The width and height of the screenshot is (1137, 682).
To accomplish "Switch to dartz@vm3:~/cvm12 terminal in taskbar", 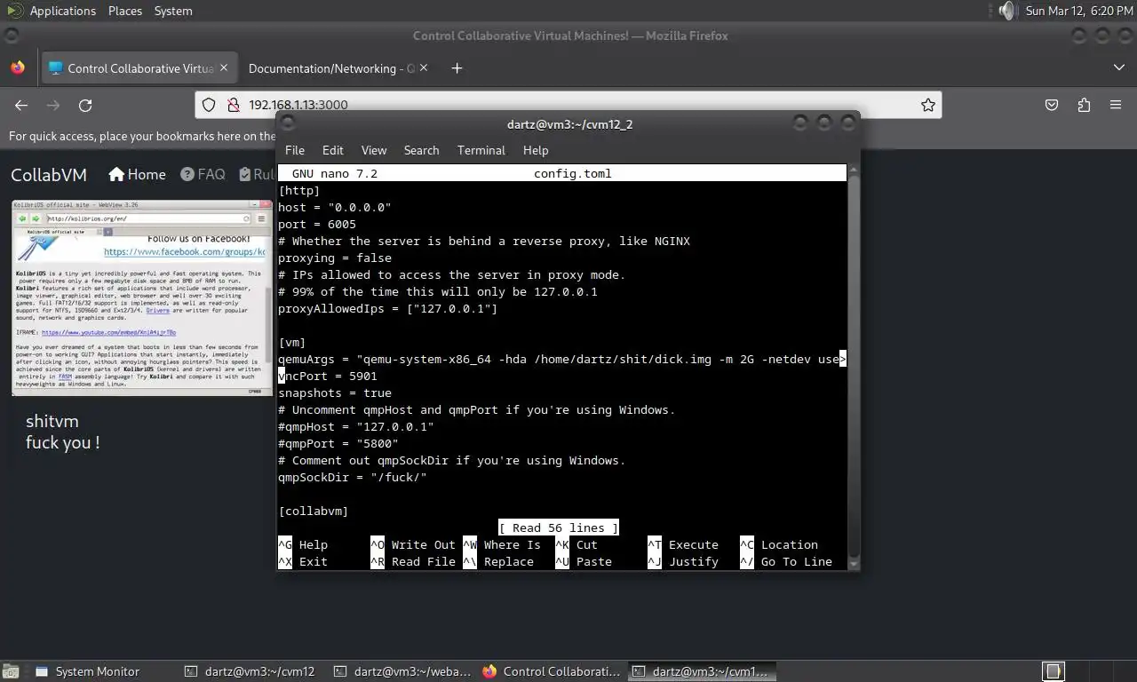I will [250, 671].
